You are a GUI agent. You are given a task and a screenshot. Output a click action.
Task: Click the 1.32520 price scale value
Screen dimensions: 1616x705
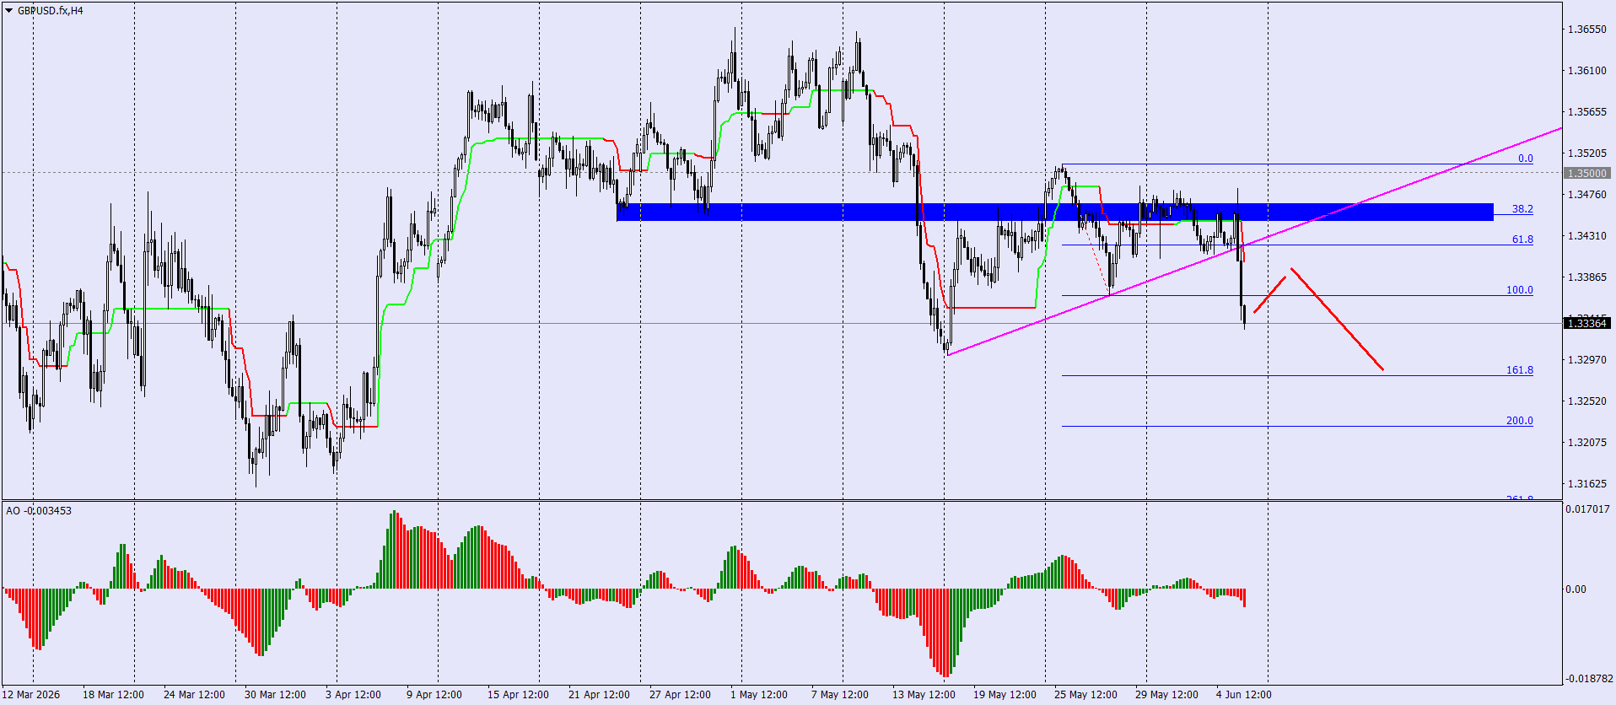point(1587,401)
